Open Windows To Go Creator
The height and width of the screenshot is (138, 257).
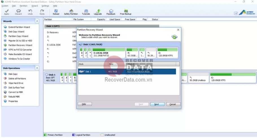pyautogui.click(x=19, y=59)
